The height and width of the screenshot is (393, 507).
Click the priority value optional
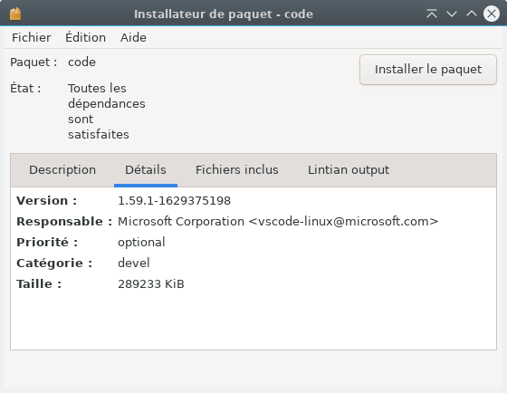pos(141,243)
